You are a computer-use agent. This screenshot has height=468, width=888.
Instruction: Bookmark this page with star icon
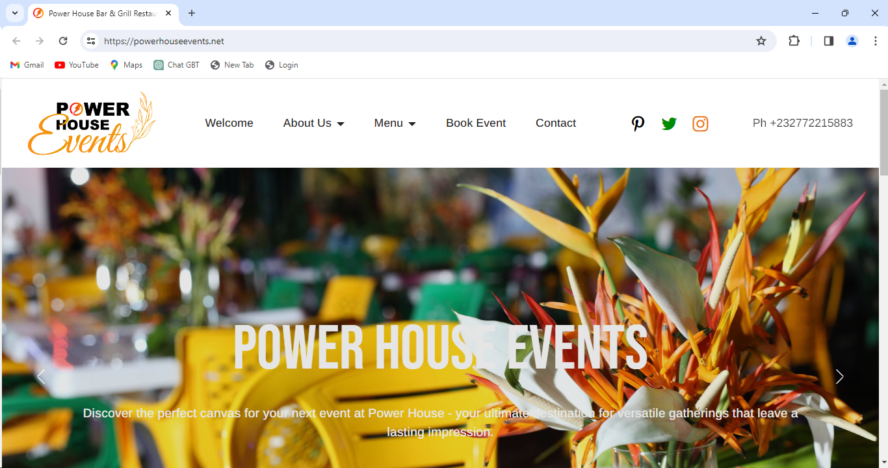[761, 41]
